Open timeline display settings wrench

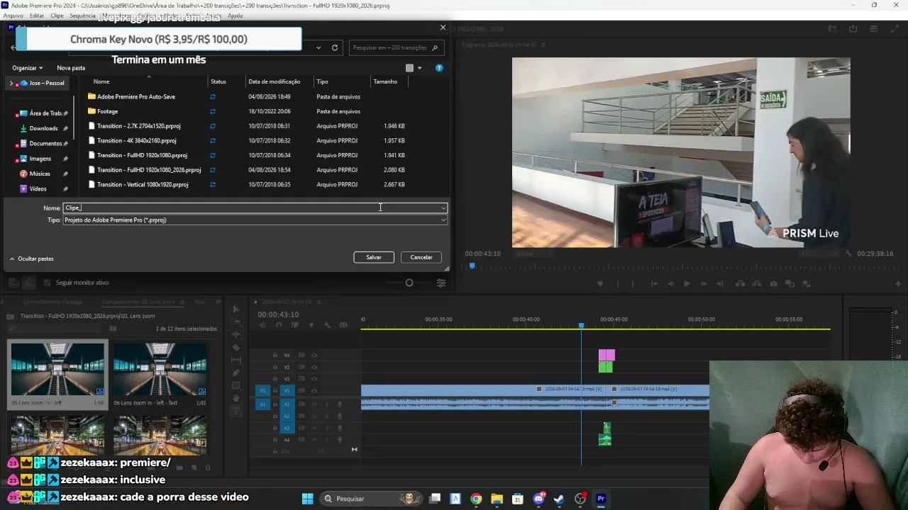pos(327,325)
